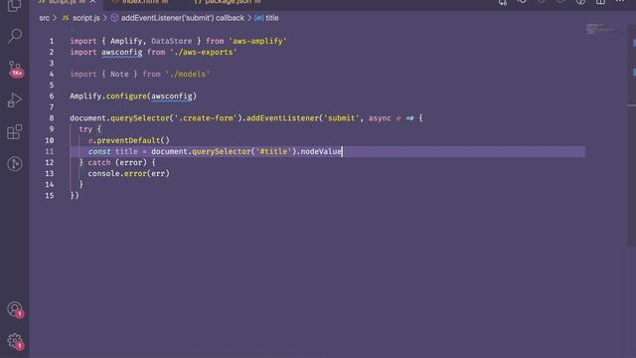Click the configure method on line 6
Screen dimensions: 636x358
[126, 96]
